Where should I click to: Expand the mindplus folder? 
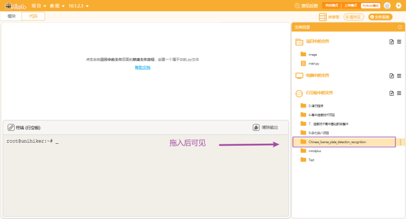pyautogui.click(x=311, y=151)
